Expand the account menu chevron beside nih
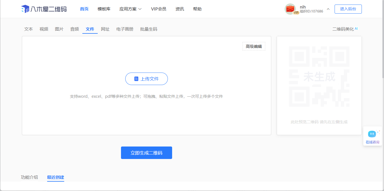Image resolution: width=384 pixels, height=191 pixels. tap(328, 9)
